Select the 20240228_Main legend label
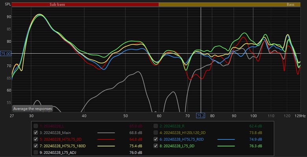The width and height of the screenshot is (307, 157). point(55,133)
